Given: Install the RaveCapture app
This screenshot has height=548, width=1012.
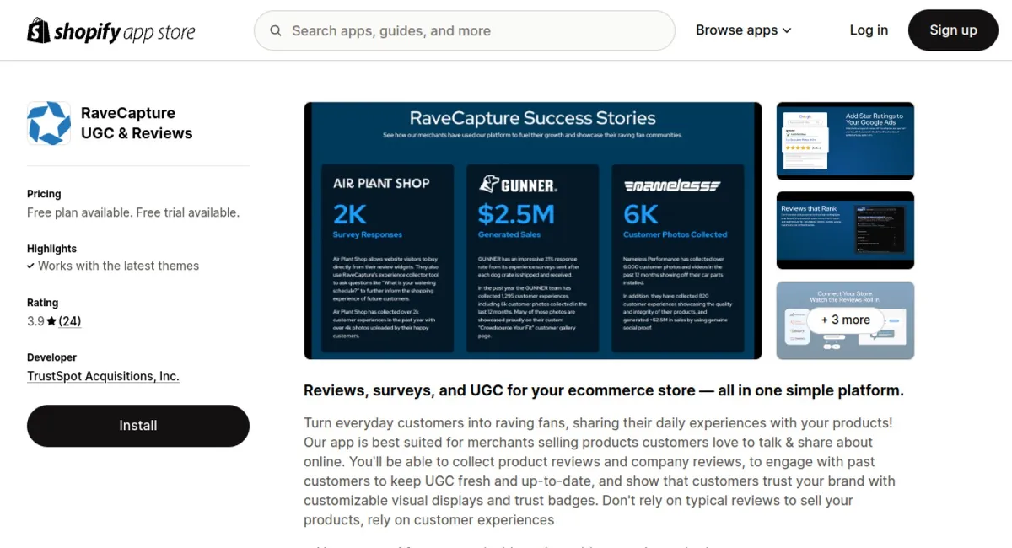Looking at the screenshot, I should [x=138, y=426].
